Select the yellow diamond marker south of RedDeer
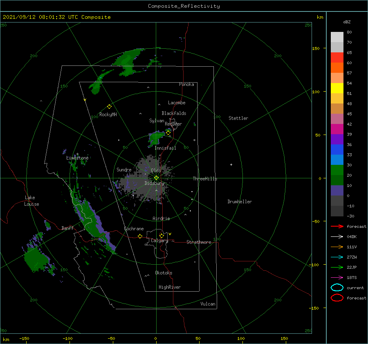 [168, 133]
